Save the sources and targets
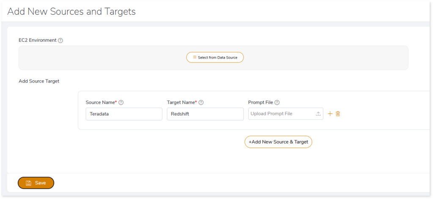Viewport: 433px width, 199px height. click(x=36, y=183)
